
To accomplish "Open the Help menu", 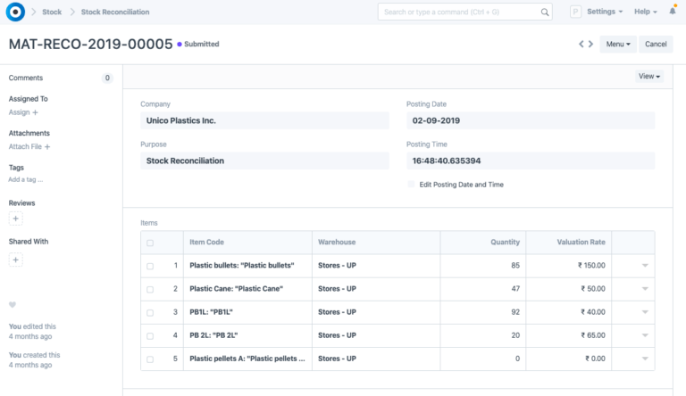I will (645, 12).
